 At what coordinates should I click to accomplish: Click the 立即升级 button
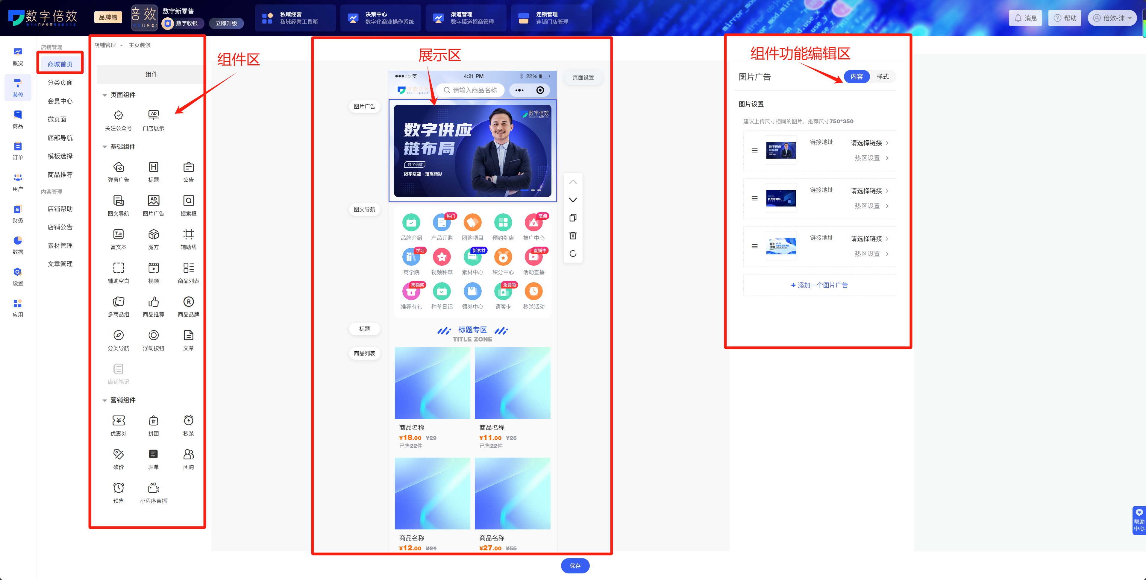pyautogui.click(x=226, y=23)
